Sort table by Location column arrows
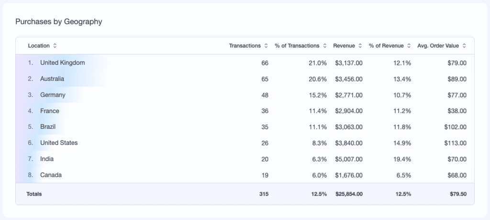This screenshot has width=490, height=220. point(55,46)
